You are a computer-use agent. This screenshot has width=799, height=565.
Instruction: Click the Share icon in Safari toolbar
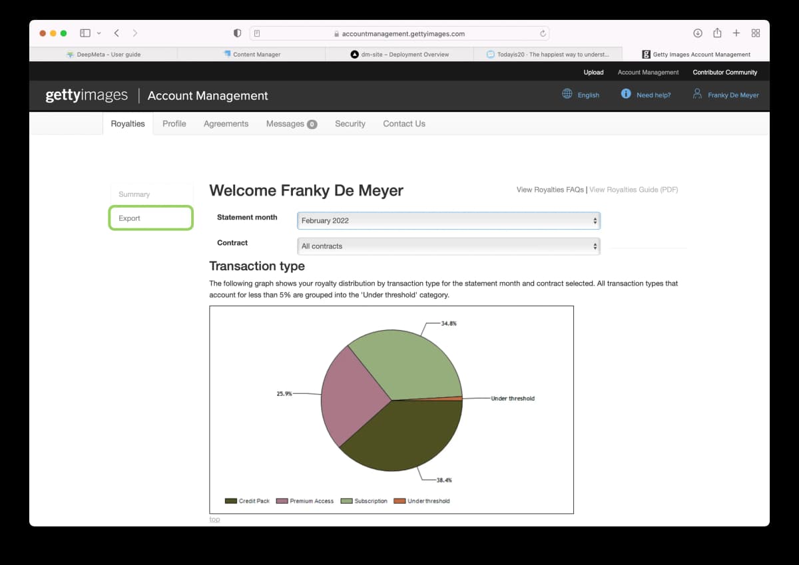pyautogui.click(x=717, y=33)
